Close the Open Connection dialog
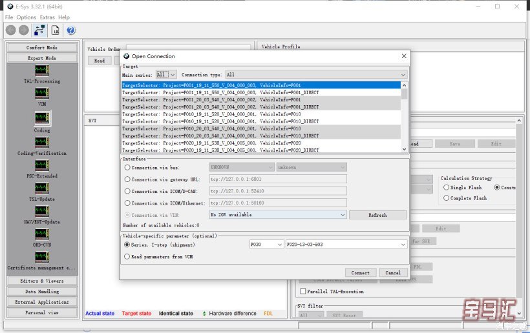Screen dimensions: 530x333 point(404,56)
